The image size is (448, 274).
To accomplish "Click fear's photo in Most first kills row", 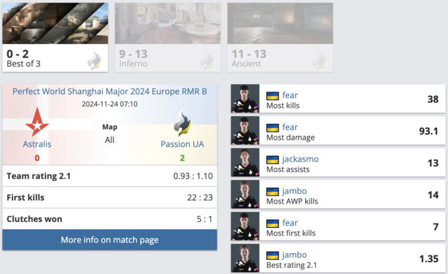I will click(x=244, y=227).
